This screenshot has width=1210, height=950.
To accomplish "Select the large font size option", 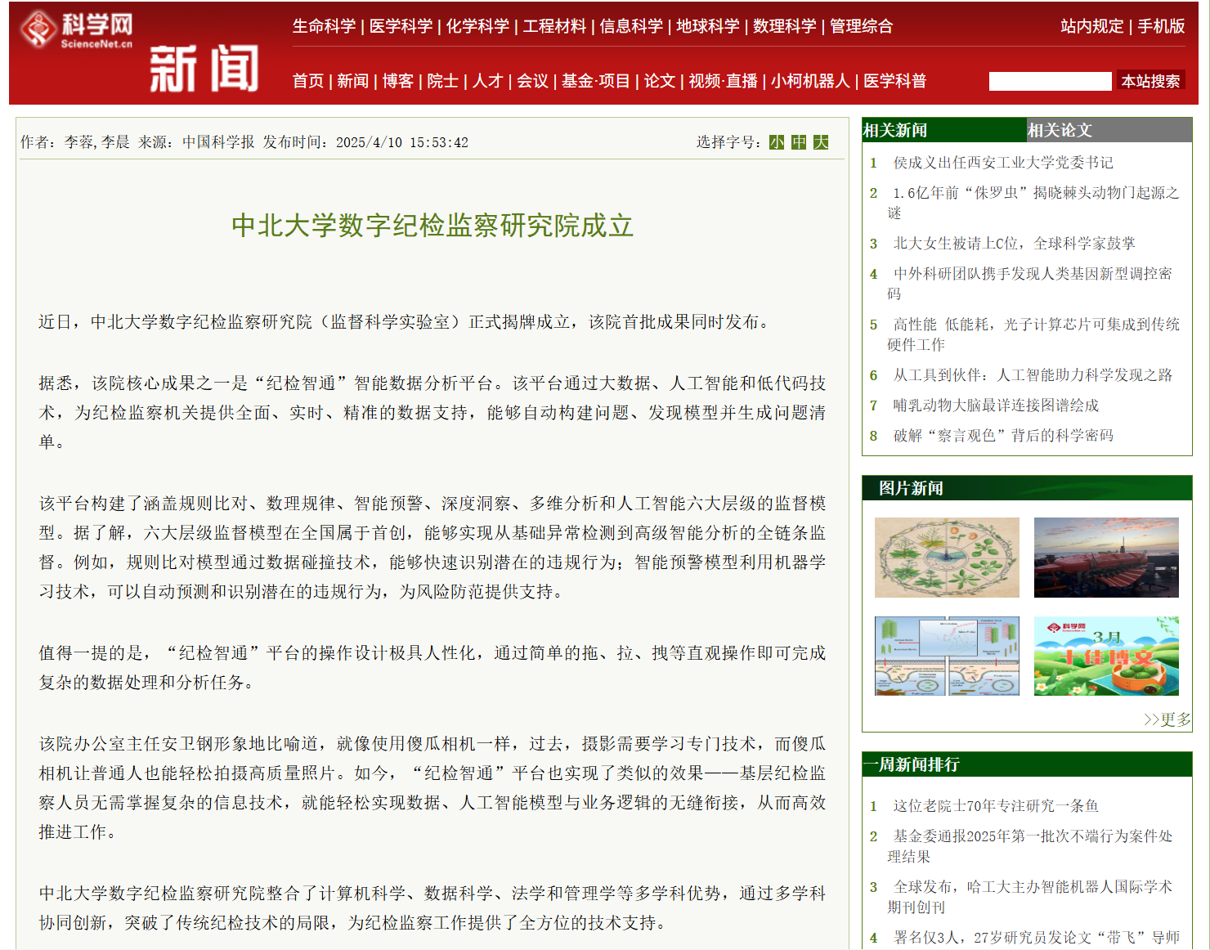I will [821, 142].
